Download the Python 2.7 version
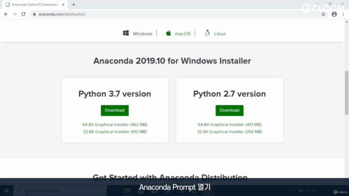 click(230, 111)
